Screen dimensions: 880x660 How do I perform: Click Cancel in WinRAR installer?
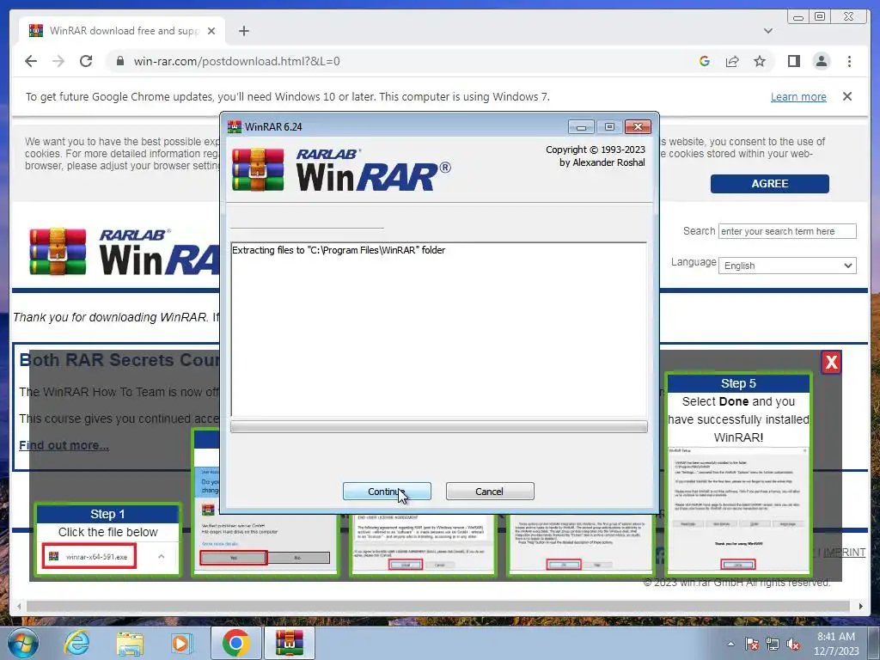point(489,491)
